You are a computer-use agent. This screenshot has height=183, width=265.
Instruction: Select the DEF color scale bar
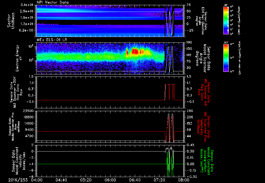point(226,58)
